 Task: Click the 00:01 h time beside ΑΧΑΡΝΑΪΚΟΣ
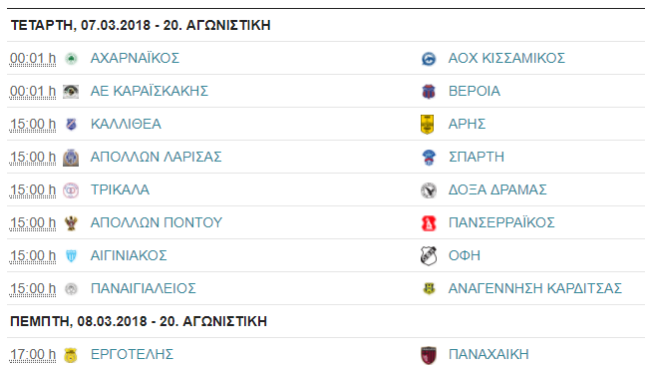pyautogui.click(x=33, y=59)
